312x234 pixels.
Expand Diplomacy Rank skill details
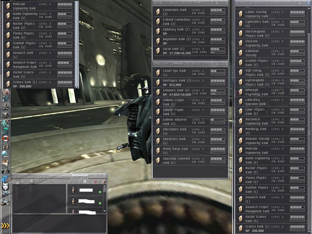[190, 31]
